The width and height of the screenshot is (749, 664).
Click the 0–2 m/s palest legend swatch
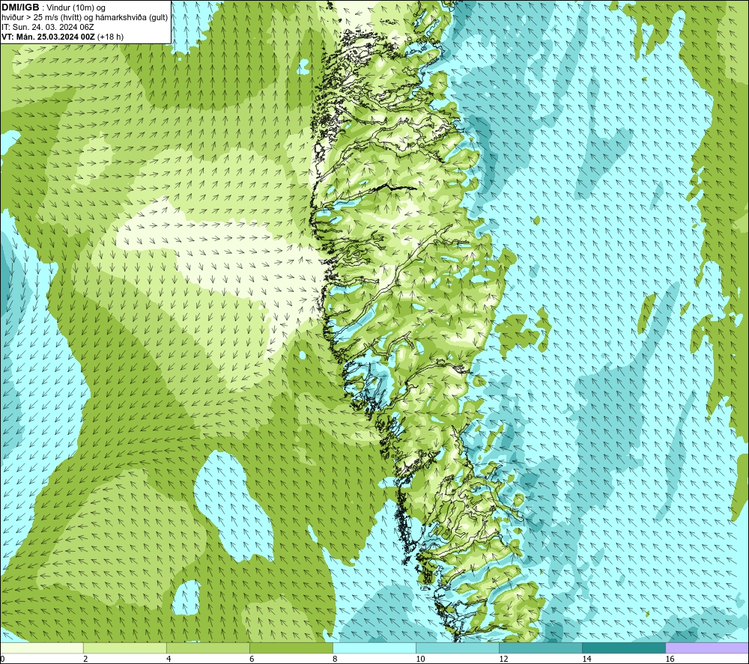coord(42,648)
